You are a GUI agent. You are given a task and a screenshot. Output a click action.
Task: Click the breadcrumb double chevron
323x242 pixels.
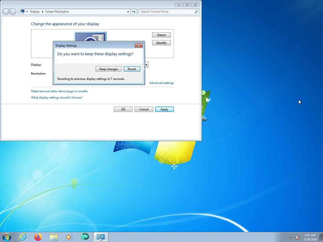27,12
